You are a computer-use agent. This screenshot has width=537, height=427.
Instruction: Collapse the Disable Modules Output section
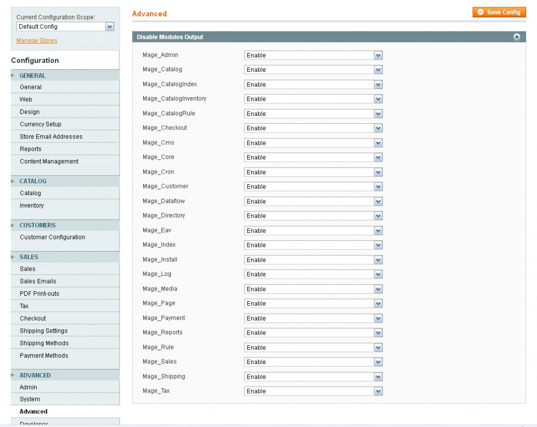pos(517,37)
